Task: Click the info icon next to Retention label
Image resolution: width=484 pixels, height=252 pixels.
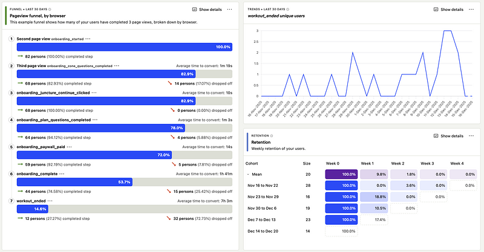Action: tap(272, 136)
